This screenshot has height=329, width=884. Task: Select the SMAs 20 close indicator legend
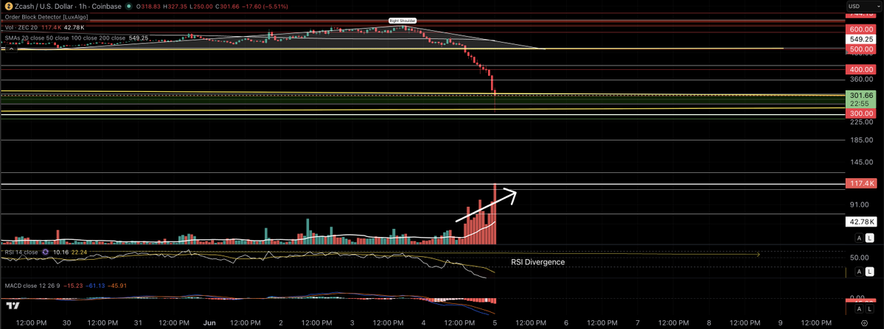[65, 38]
